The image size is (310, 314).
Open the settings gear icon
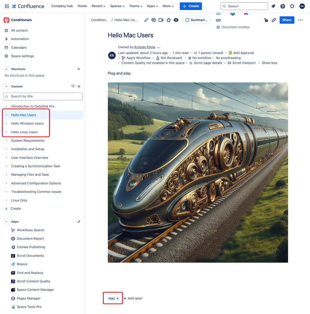coord(292,6)
